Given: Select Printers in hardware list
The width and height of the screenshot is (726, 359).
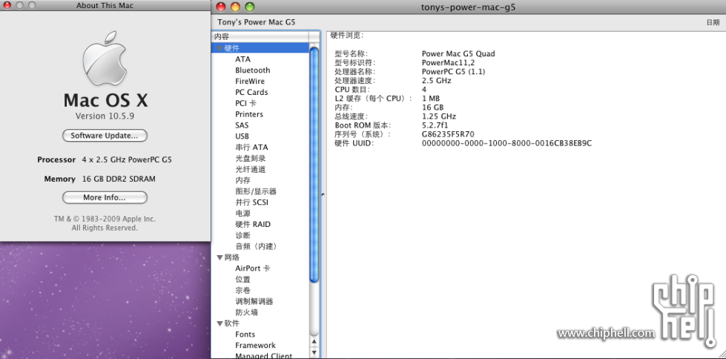Looking at the screenshot, I should (249, 114).
